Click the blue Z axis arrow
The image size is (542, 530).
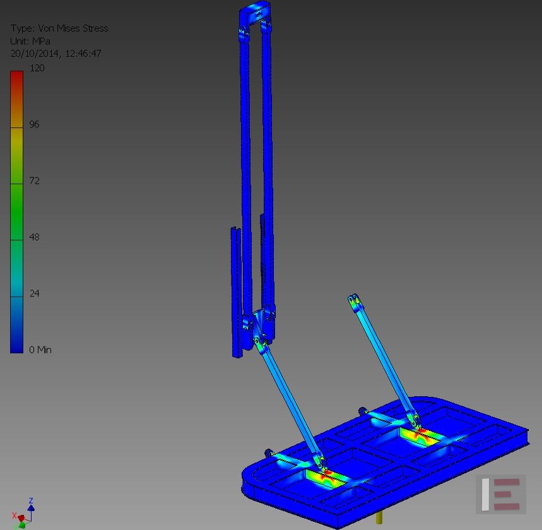[x=31, y=508]
